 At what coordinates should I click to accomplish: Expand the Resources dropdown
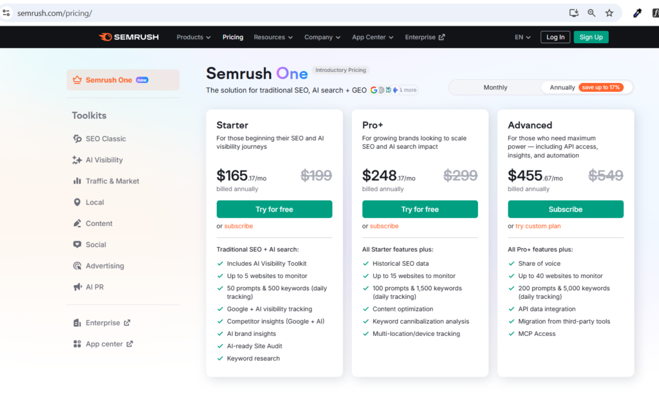point(273,37)
